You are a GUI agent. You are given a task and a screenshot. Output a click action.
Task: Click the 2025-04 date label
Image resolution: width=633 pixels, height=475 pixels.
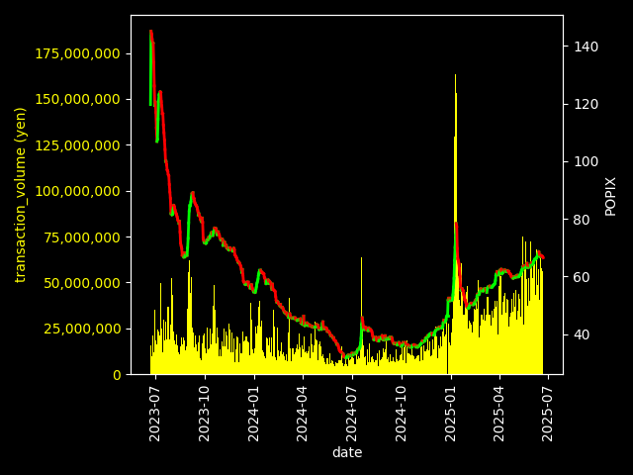pyautogui.click(x=498, y=414)
